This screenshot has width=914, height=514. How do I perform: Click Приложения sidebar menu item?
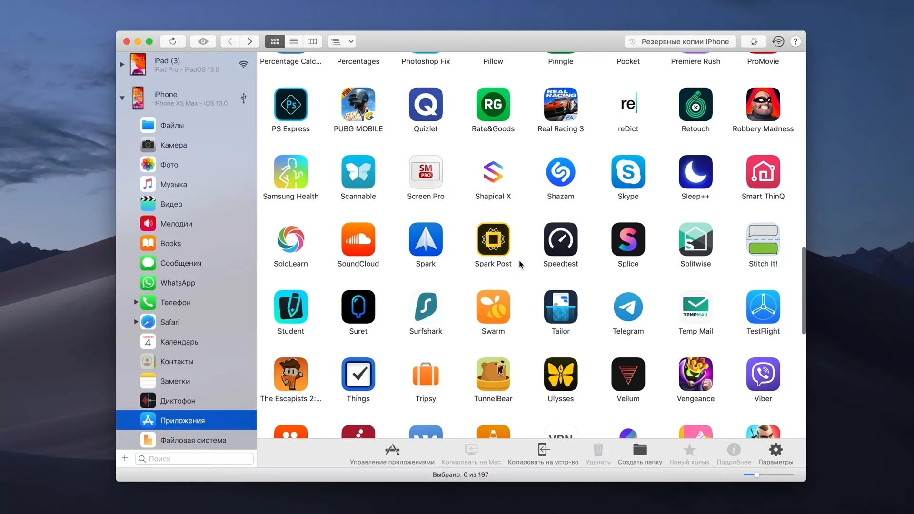tap(182, 420)
